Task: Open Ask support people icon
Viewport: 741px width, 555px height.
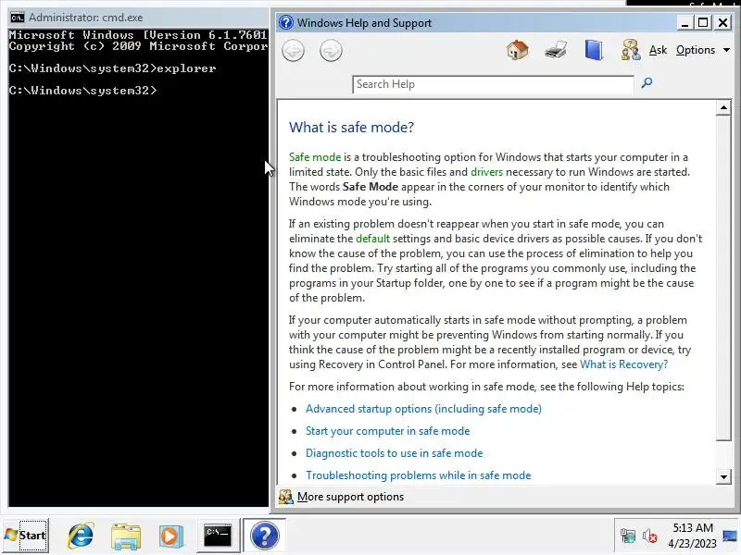Action: [x=631, y=50]
